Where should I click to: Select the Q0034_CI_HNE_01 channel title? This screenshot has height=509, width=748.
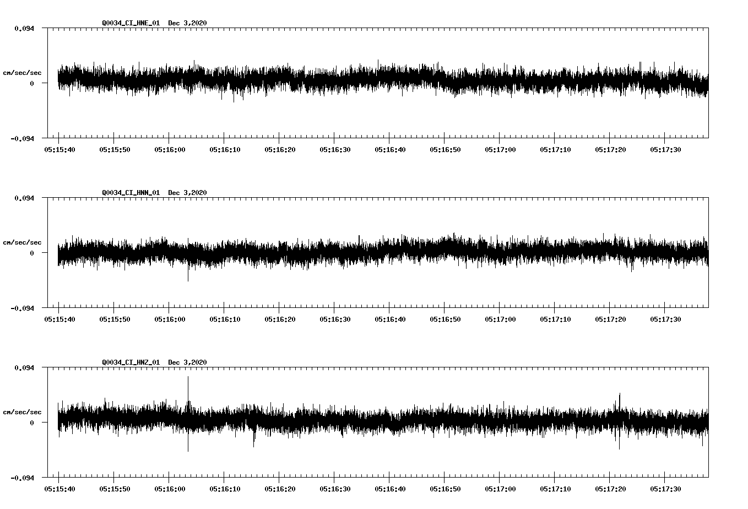[x=129, y=24]
